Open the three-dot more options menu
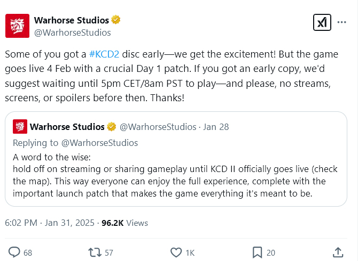This screenshot has height=261, width=358. point(341,22)
